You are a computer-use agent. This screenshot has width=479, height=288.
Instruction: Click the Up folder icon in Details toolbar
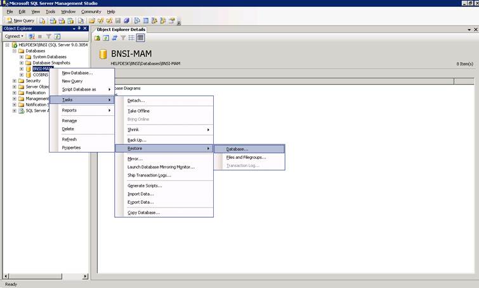click(97, 38)
